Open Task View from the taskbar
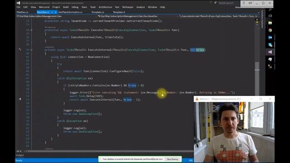Image resolution: width=290 pixels, height=163 pixels. click(270, 16)
